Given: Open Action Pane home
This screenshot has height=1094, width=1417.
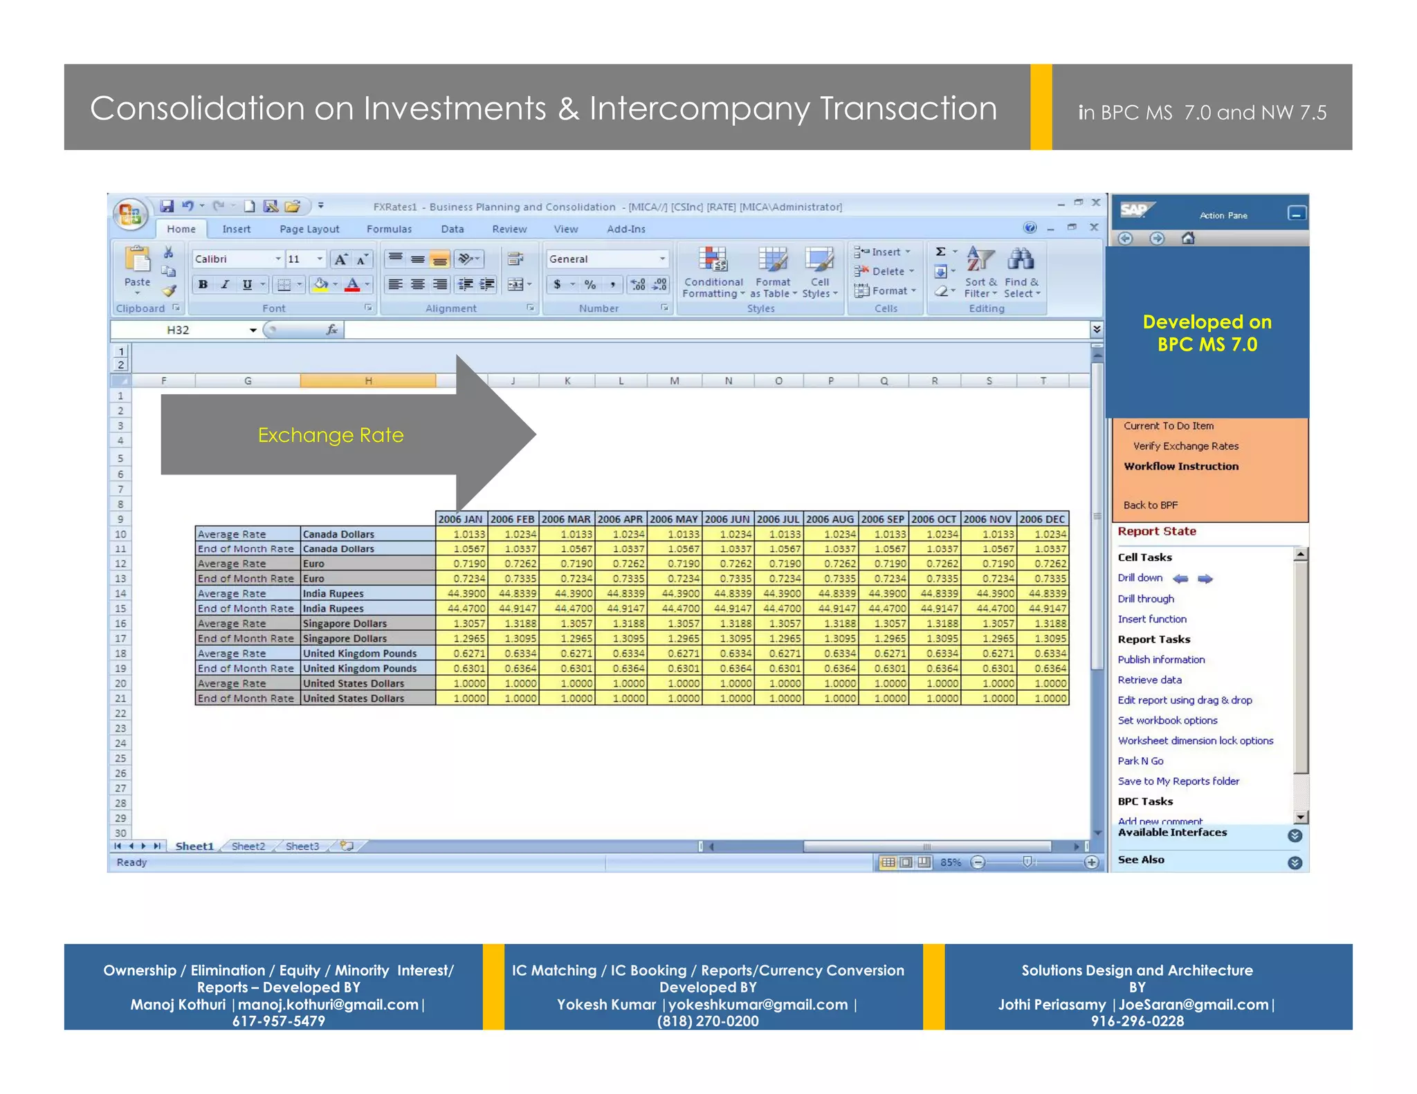Looking at the screenshot, I should tap(1188, 239).
